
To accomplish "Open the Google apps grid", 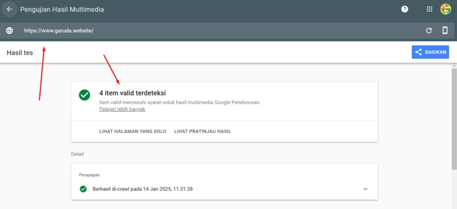I will click(x=430, y=9).
